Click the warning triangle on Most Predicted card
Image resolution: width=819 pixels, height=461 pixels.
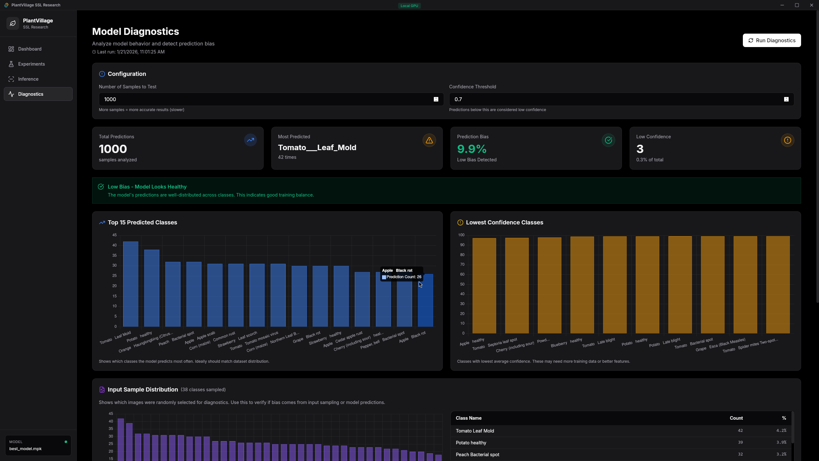[x=429, y=140]
